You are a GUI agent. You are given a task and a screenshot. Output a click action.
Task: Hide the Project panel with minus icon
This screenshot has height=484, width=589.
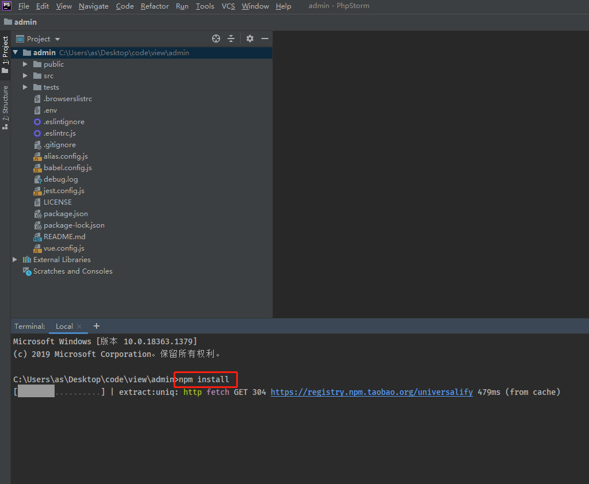point(265,39)
